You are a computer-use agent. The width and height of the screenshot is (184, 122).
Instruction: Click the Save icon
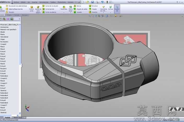[x=93, y=2]
